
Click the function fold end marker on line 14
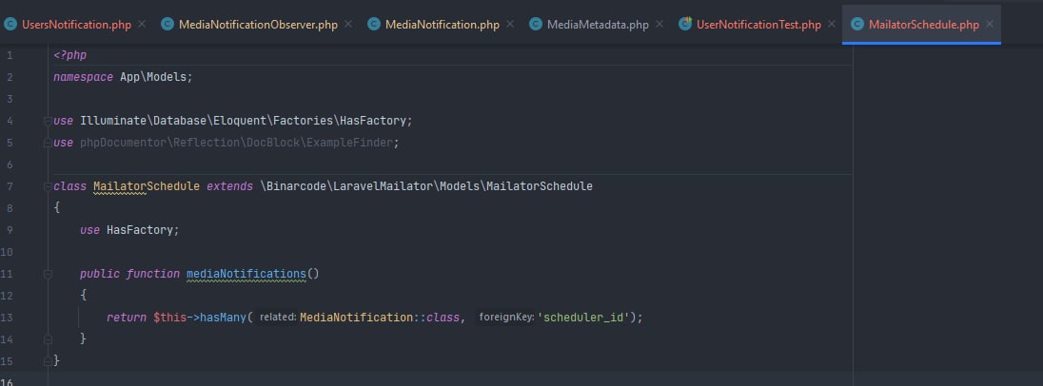48,338
